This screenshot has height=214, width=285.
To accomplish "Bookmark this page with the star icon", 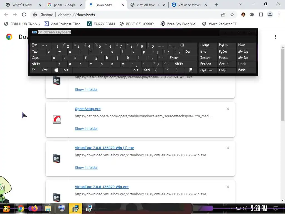I will pyautogui.click(x=232, y=14).
